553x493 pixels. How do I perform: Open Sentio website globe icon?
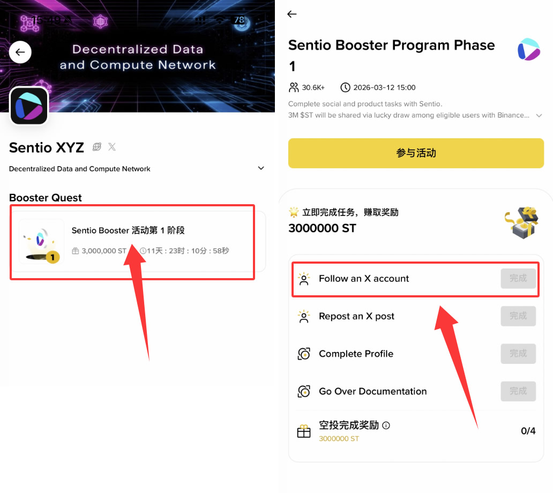(x=97, y=147)
